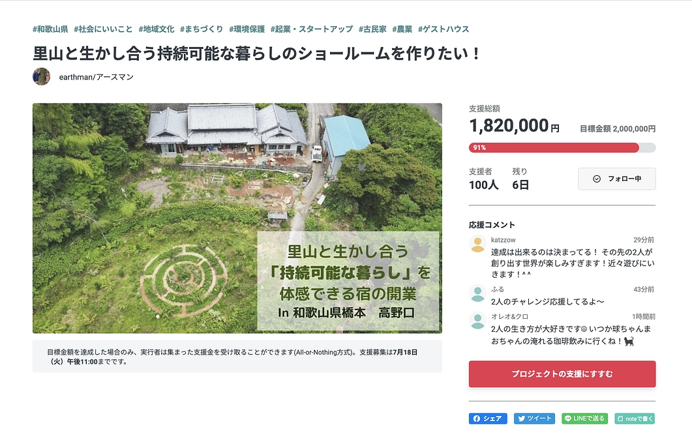Browse projects under #まちづくり
Image resolution: width=692 pixels, height=440 pixels.
pos(200,29)
